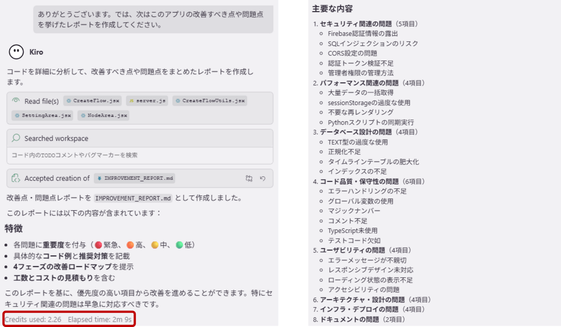Click the TODO search description text

[75, 155]
